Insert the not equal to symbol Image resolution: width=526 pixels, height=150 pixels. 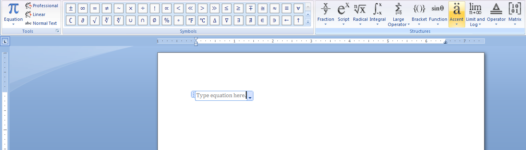(x=107, y=8)
